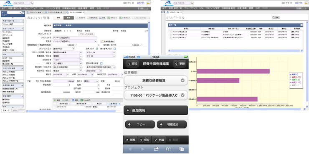Tap mobile 申請 check button
This screenshot has height=154, width=309.
pyautogui.click(x=159, y=140)
